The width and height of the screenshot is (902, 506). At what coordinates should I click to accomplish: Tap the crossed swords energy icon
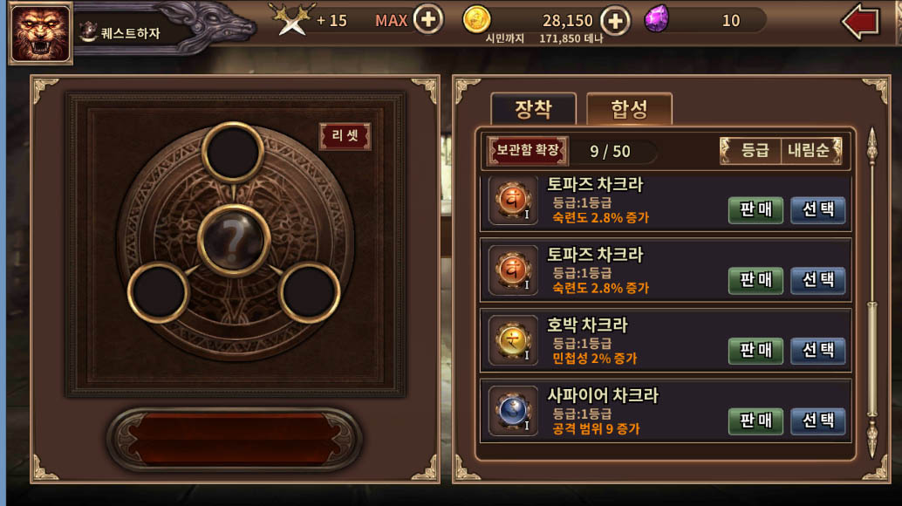[x=292, y=19]
